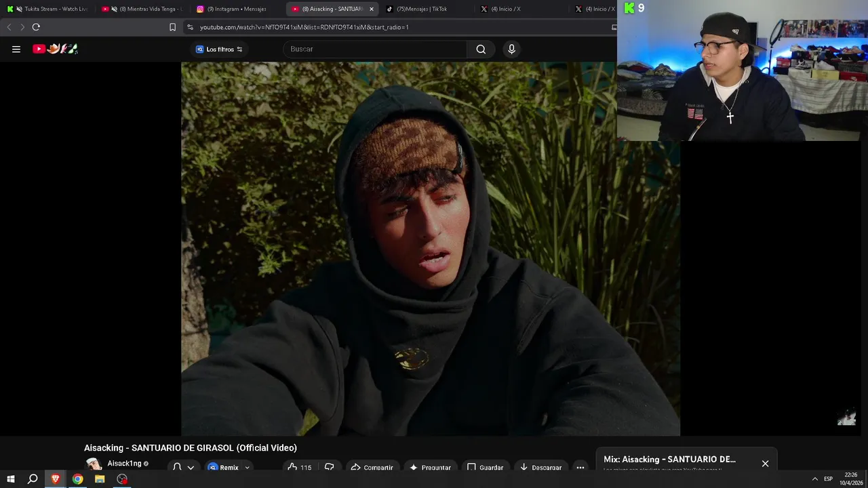Screen dimensions: 868x488
Task: Open File Explorer from the taskbar
Action: click(100, 479)
